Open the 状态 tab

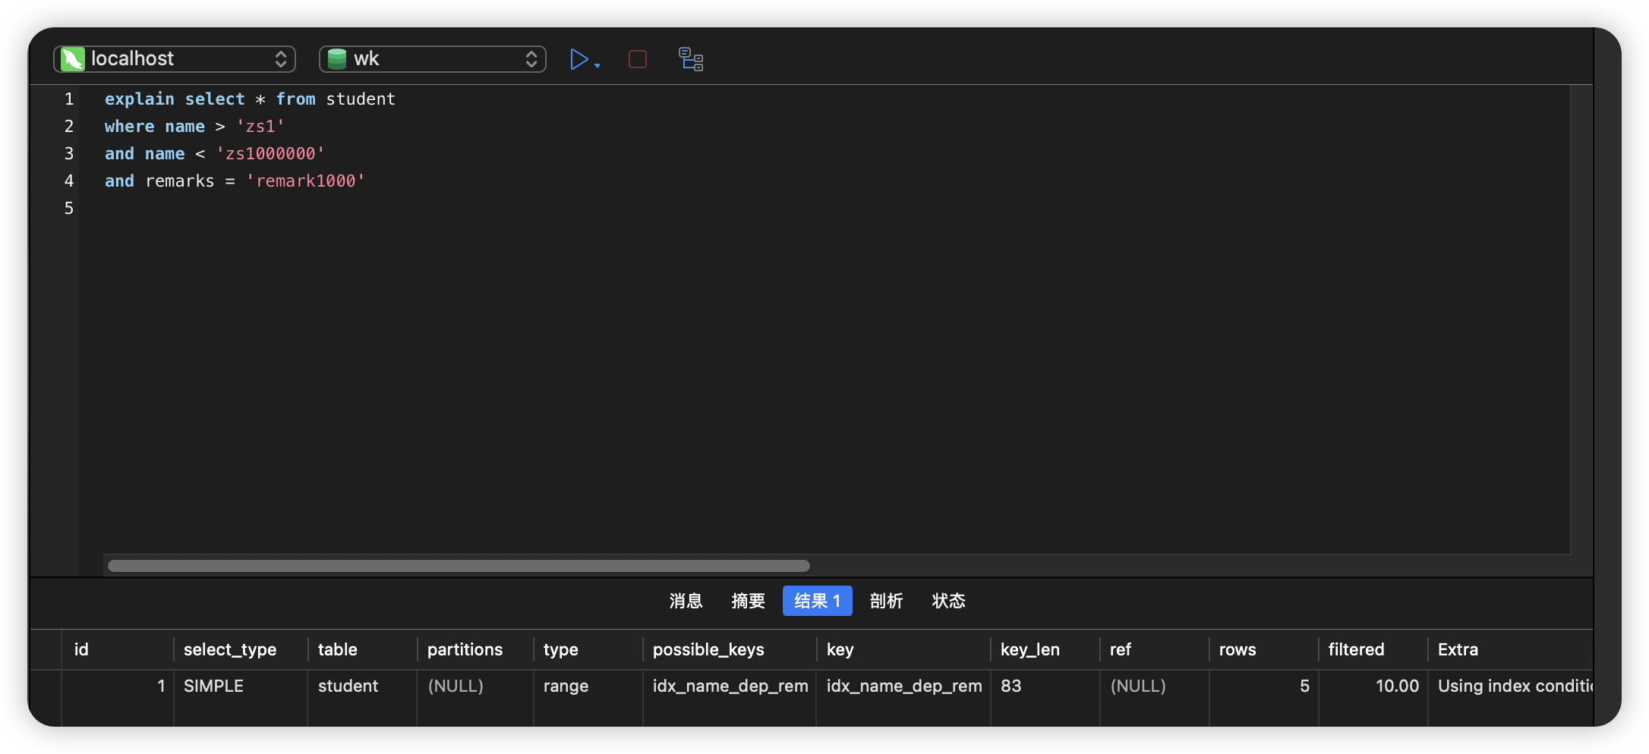tap(949, 601)
